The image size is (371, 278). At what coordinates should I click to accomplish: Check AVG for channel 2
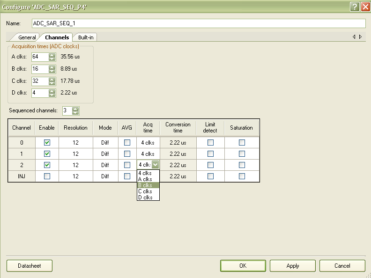tap(127, 165)
